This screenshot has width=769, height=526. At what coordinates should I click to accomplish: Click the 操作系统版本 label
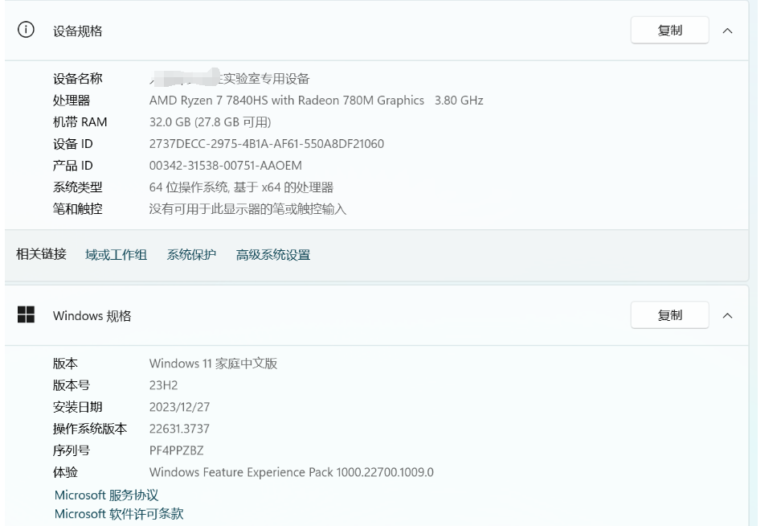(90, 429)
